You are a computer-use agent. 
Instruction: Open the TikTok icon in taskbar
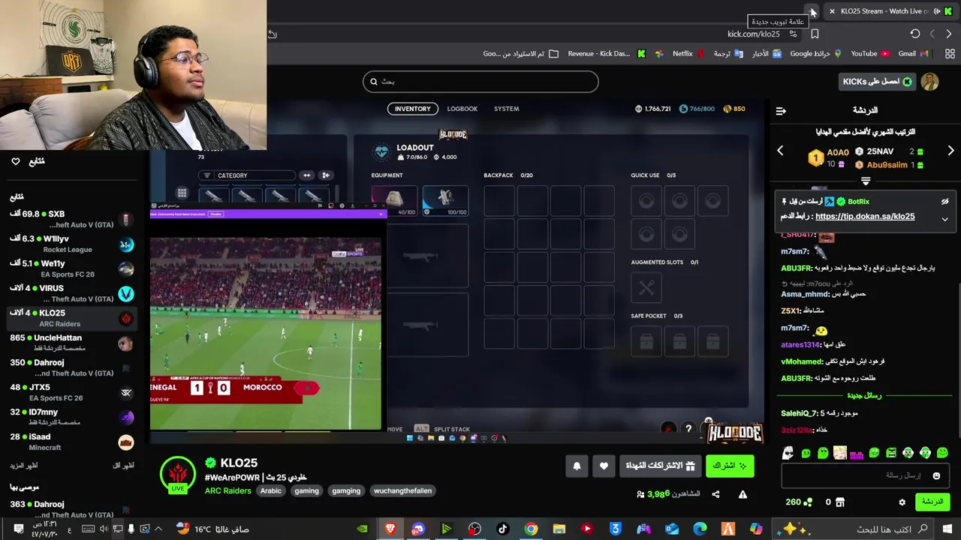click(502, 529)
